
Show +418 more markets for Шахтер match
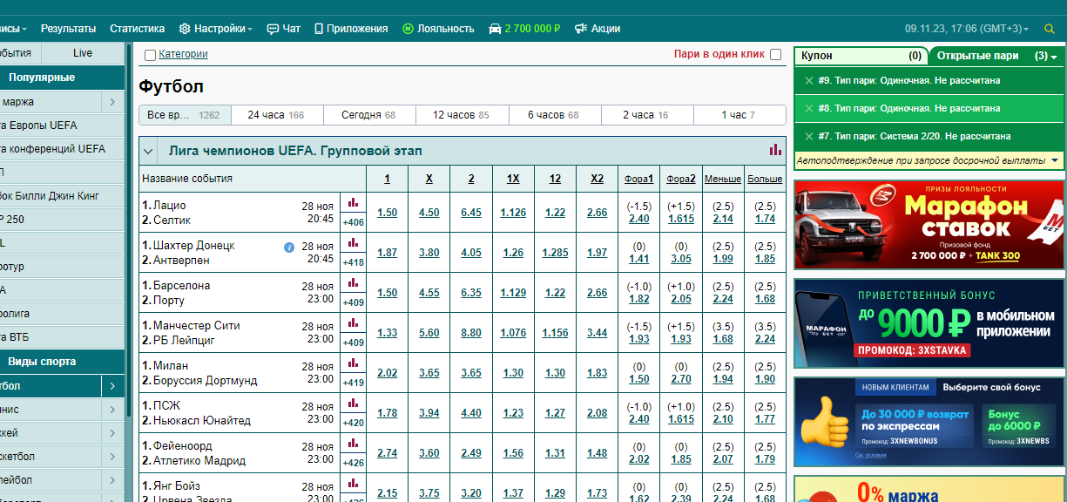354,262
